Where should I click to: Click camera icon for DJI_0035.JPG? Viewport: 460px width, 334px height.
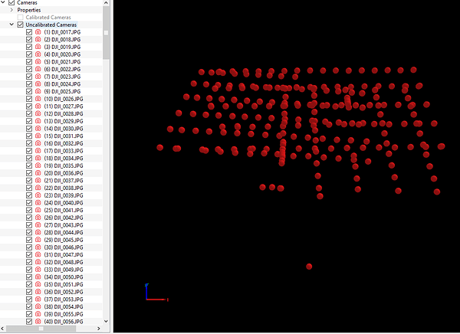pos(38,165)
